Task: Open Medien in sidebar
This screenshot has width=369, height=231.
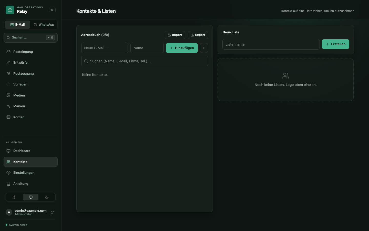Action: point(30,95)
